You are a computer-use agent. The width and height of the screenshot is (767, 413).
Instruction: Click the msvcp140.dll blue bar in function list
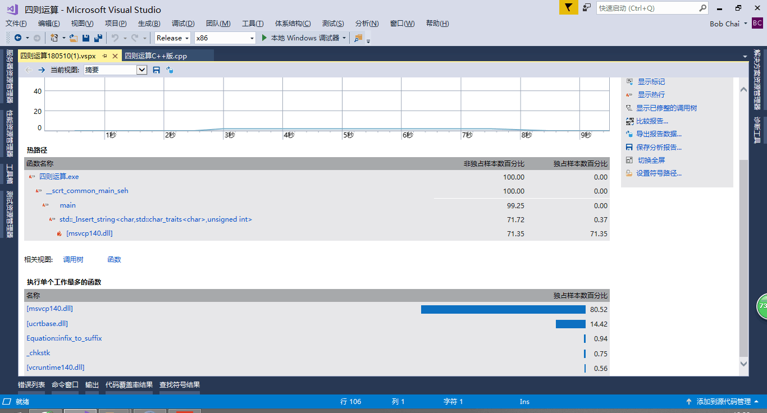point(503,309)
